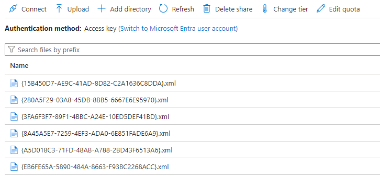Image resolution: width=380 pixels, height=189 pixels.
Task: Switch to Microsoft Entra user account link
Action: [x=178, y=29]
